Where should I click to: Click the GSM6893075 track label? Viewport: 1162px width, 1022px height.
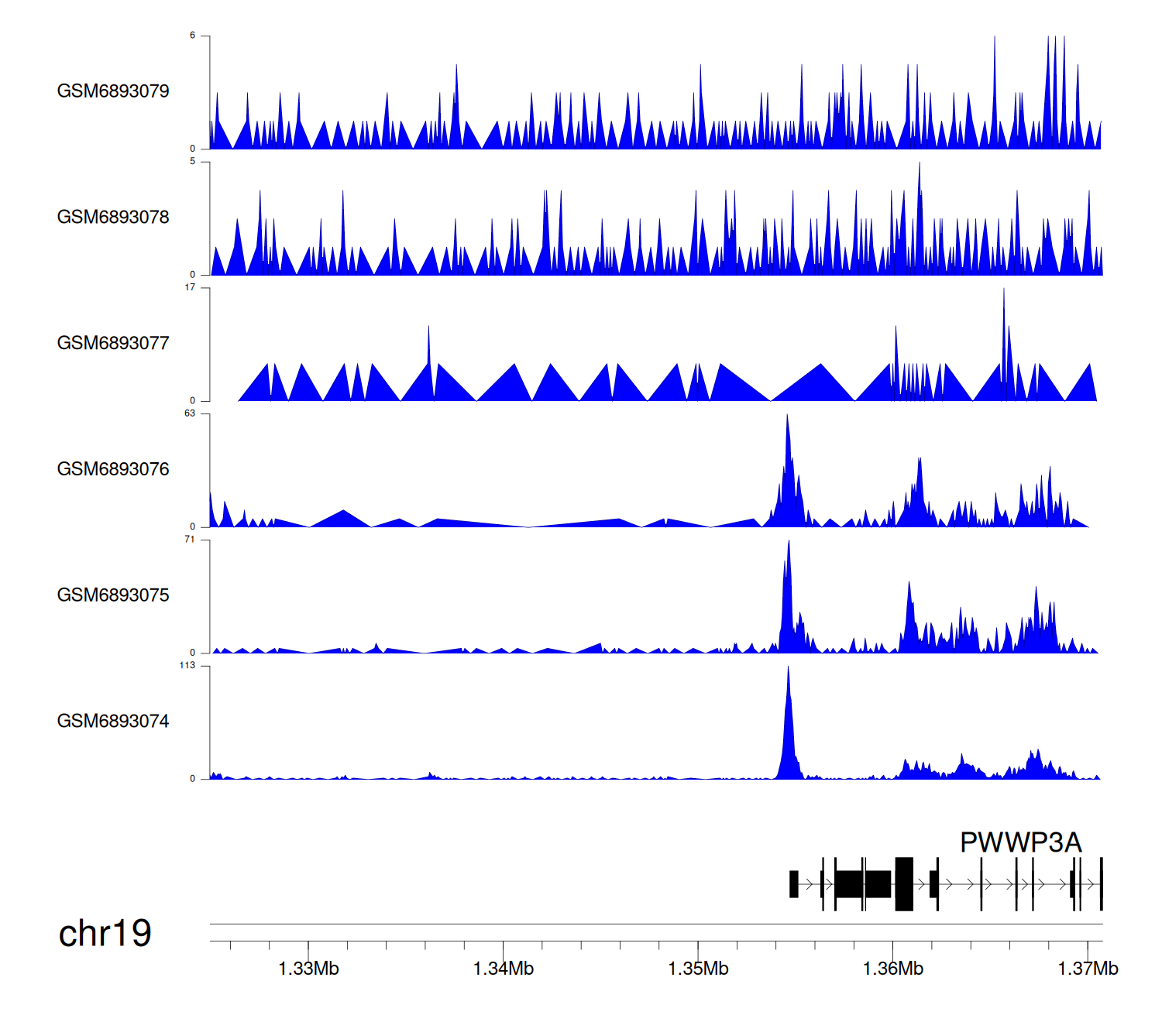point(113,595)
